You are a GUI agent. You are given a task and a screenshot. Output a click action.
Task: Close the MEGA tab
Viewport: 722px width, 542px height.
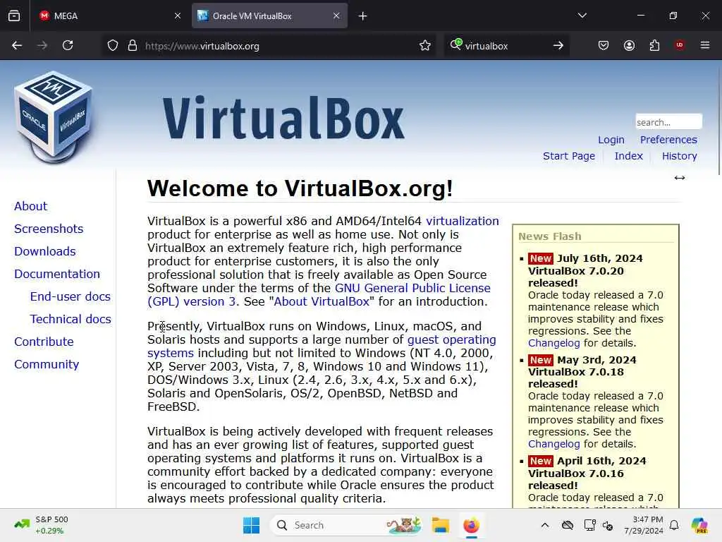pyautogui.click(x=178, y=16)
